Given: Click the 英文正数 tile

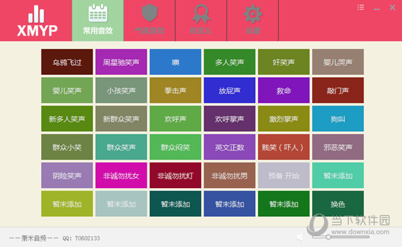Looking at the screenshot, I should [x=229, y=147].
